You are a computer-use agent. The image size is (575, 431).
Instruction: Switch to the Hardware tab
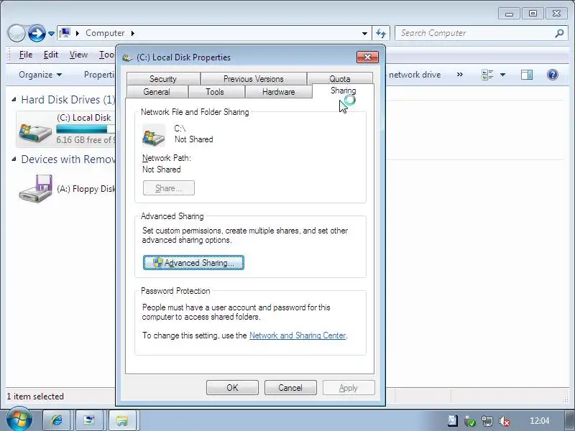pyautogui.click(x=279, y=92)
